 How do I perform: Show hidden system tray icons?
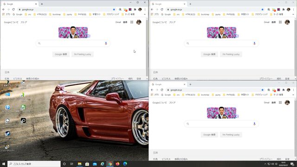tap(265, 164)
